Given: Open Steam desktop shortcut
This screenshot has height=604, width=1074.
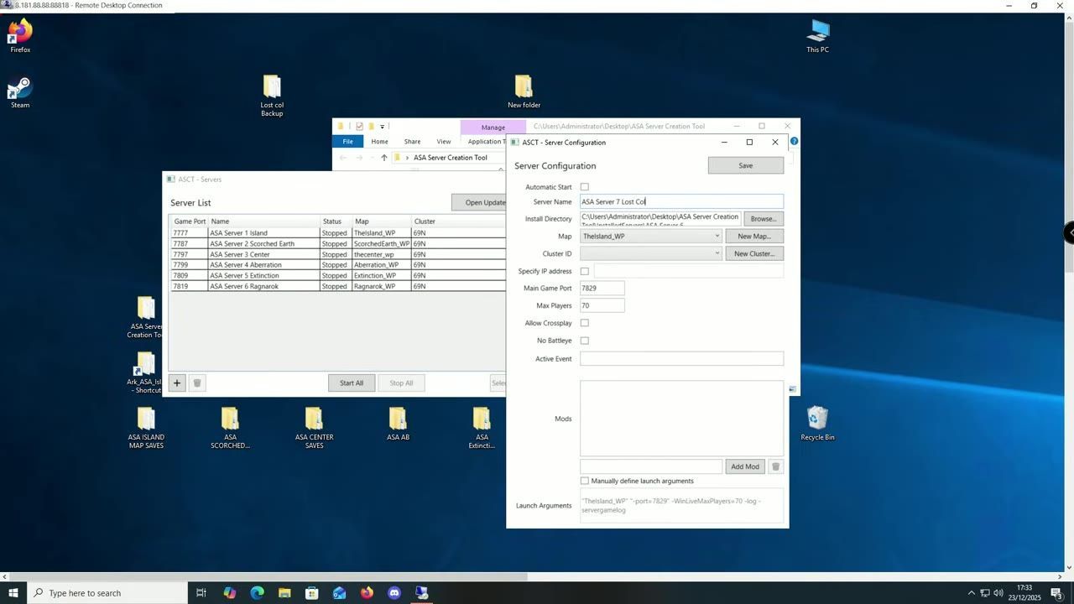Looking at the screenshot, I should pos(20,92).
